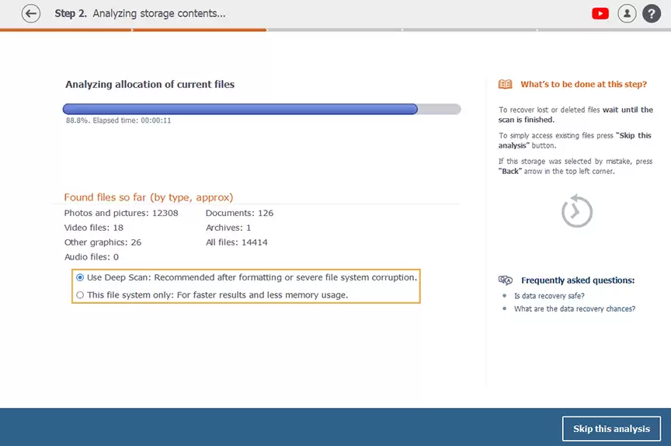The width and height of the screenshot is (671, 446).
Task: Click the circular scanning clock icon
Action: [x=577, y=211]
